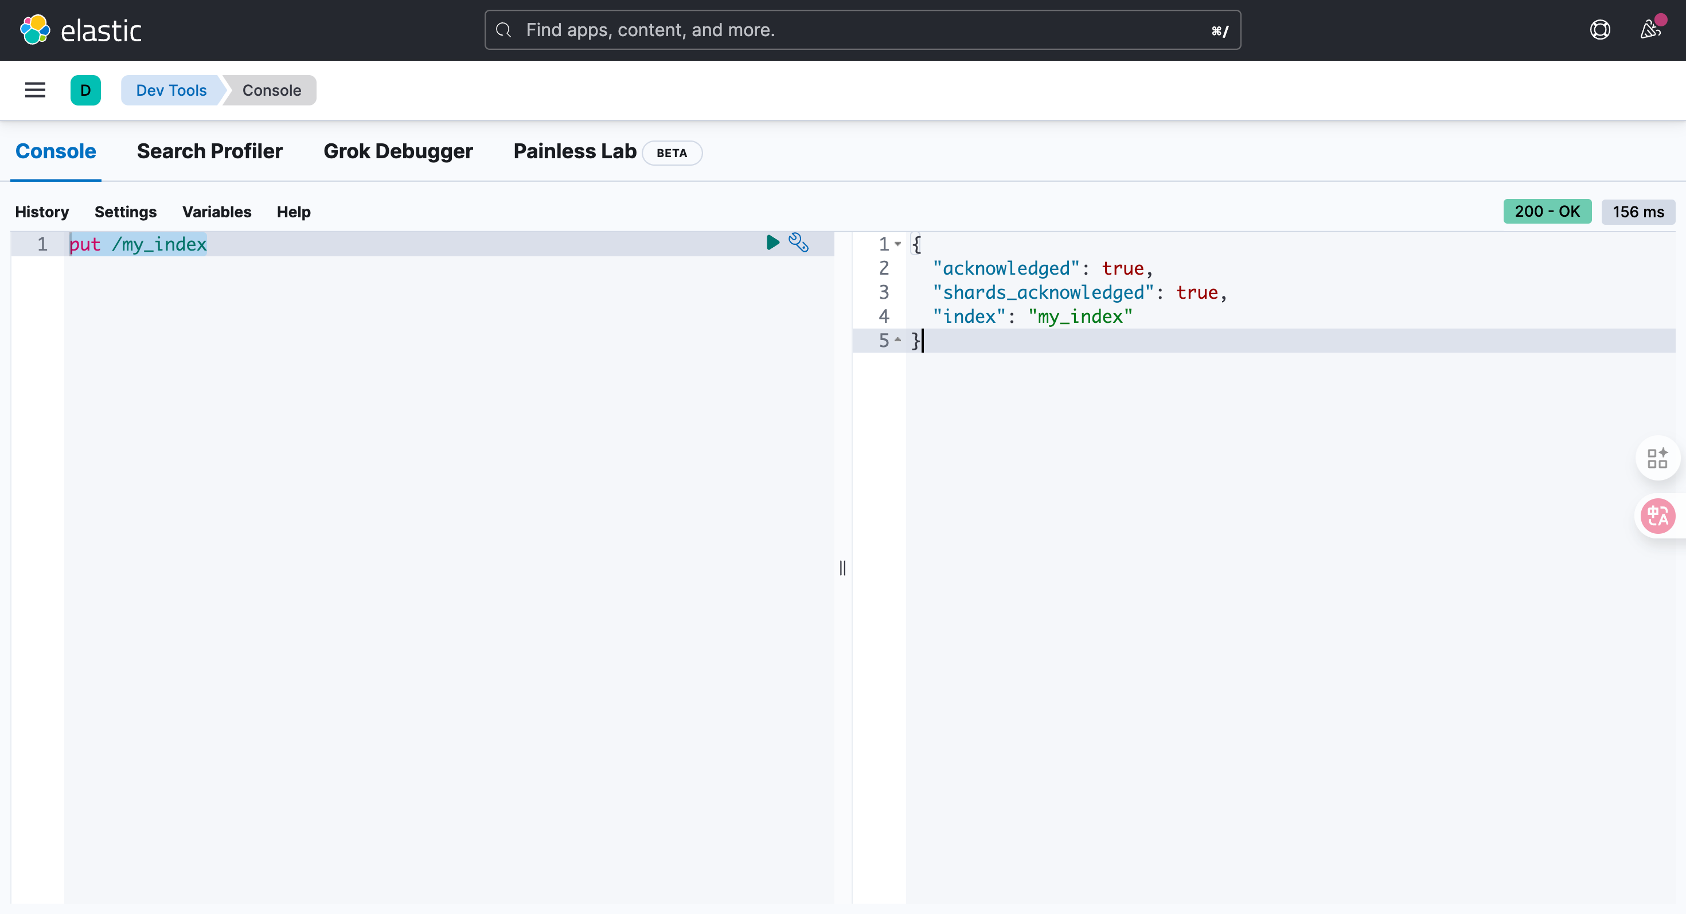Open the help lifebuoy menu
Image resolution: width=1686 pixels, height=914 pixels.
click(1599, 30)
